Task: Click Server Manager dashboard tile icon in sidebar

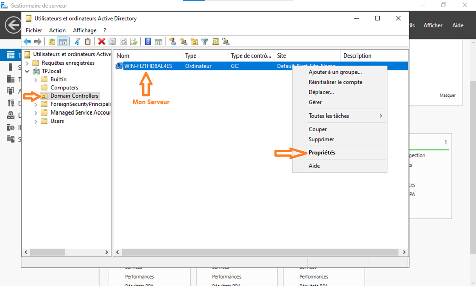Action: tap(11, 54)
